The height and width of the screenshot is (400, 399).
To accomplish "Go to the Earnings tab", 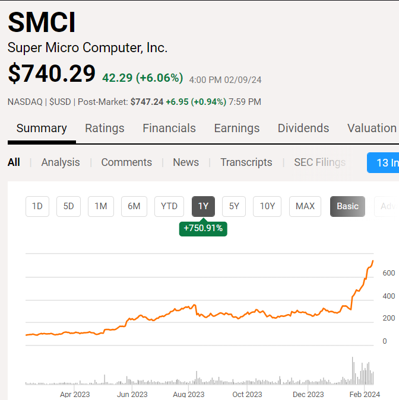I will pos(237,129).
